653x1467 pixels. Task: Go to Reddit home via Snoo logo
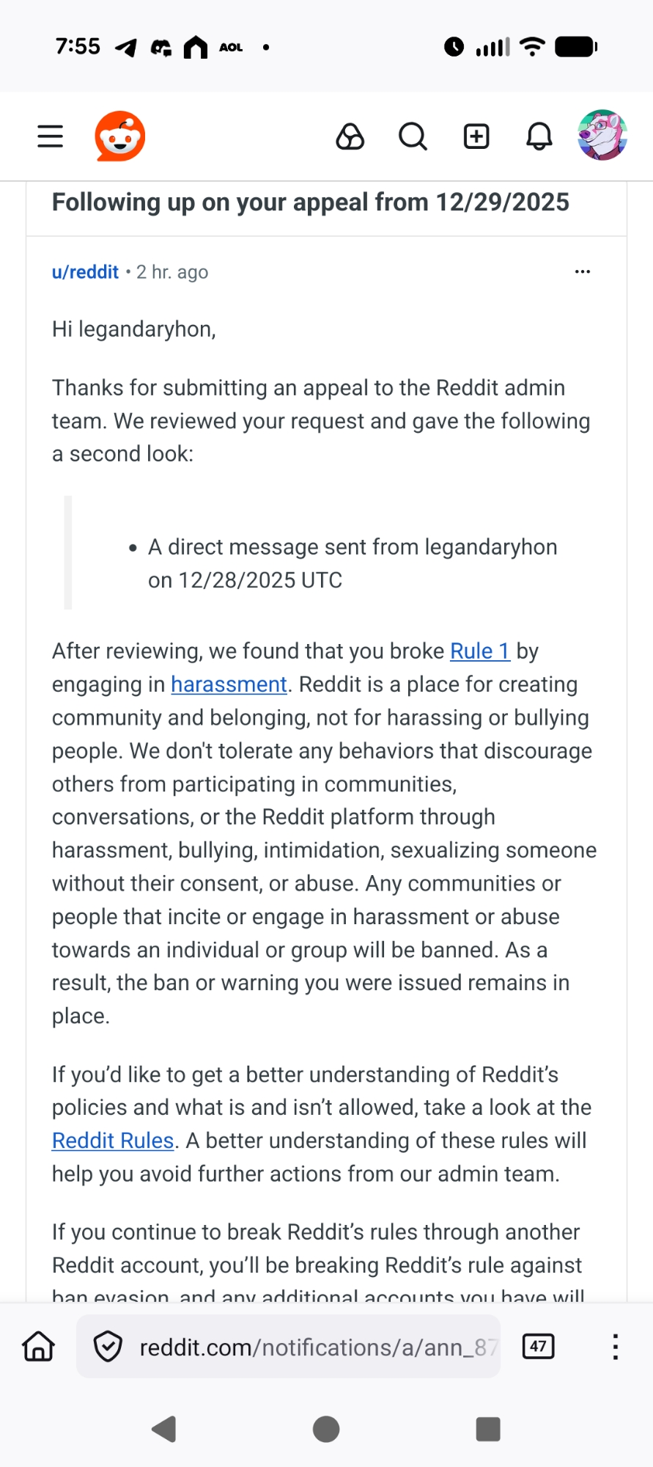click(120, 136)
